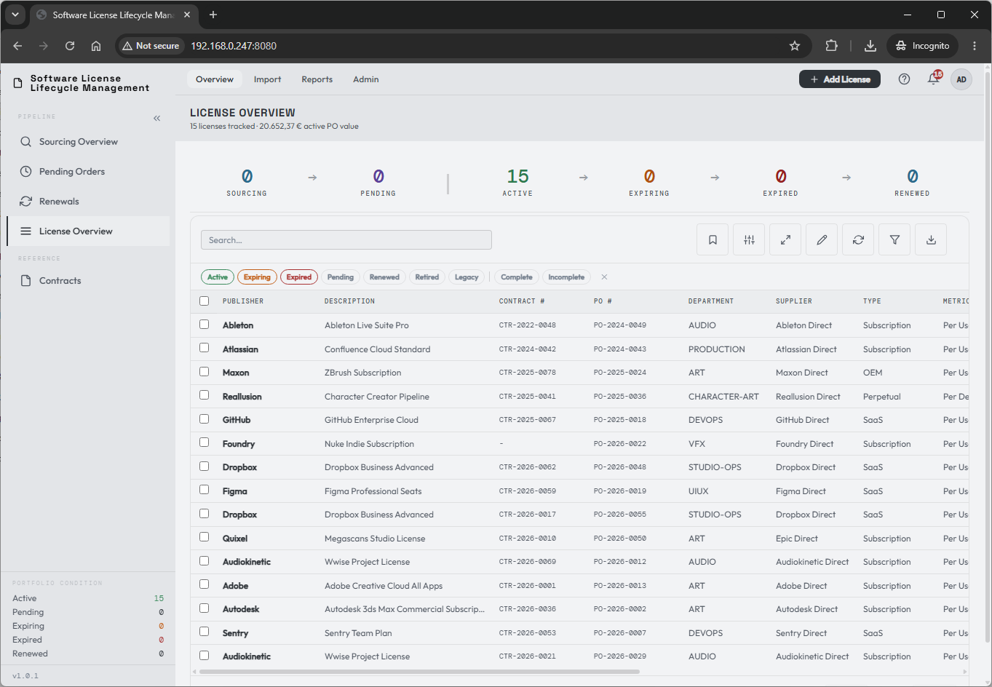Bookmark this page with the star icon

coord(795,46)
